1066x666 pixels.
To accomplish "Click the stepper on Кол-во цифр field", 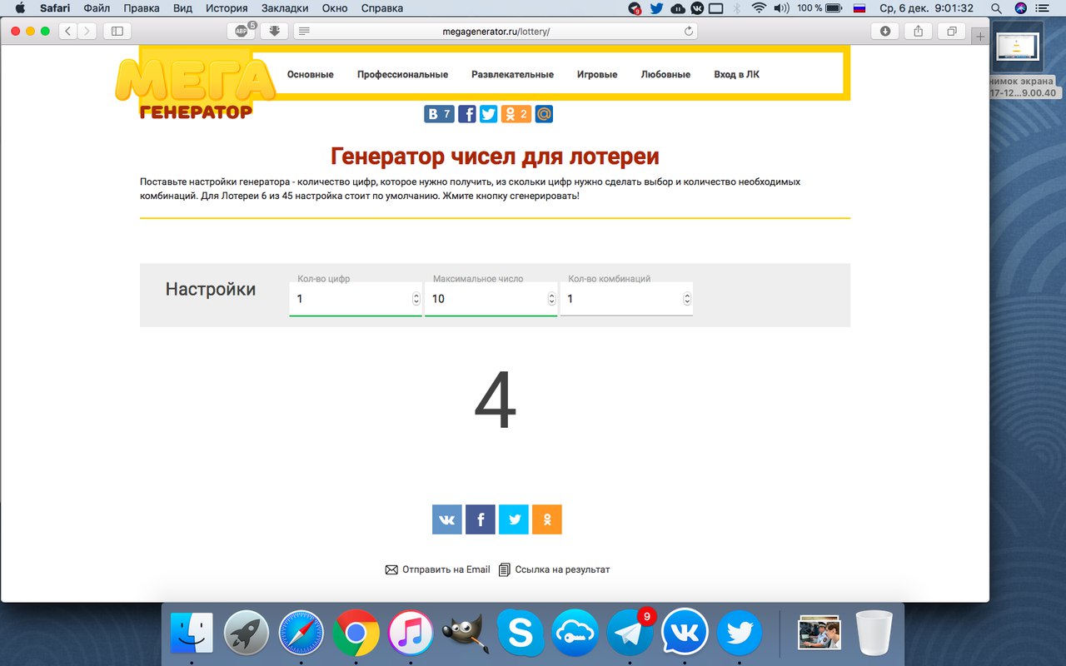I will point(416,299).
